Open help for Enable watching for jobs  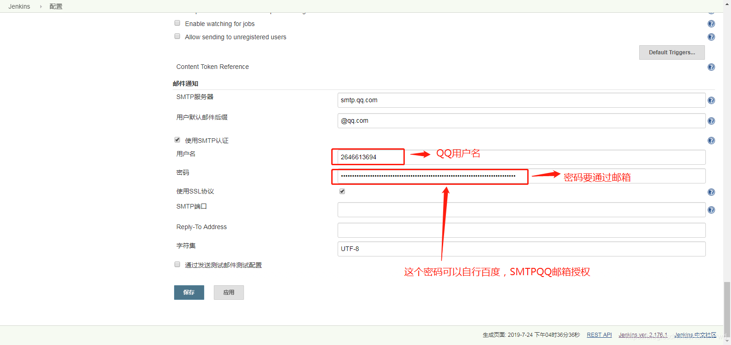(711, 24)
